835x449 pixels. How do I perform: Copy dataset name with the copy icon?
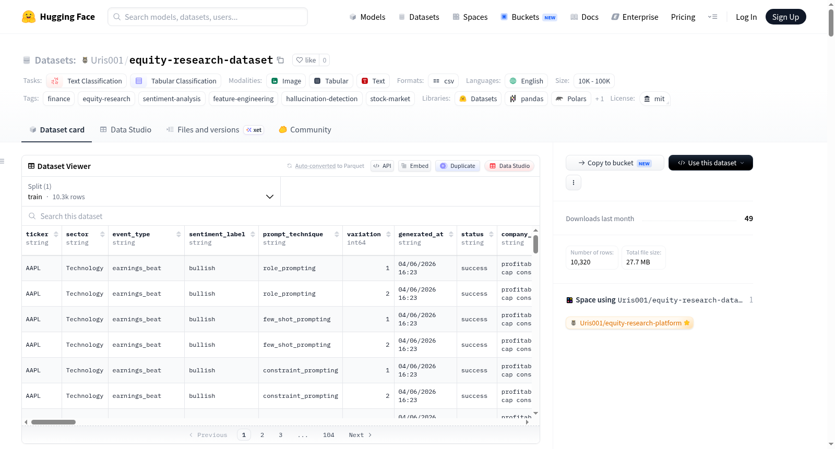[x=280, y=60]
